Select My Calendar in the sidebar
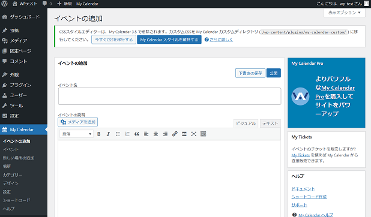Screen dimensions: 371x217 (23, 129)
